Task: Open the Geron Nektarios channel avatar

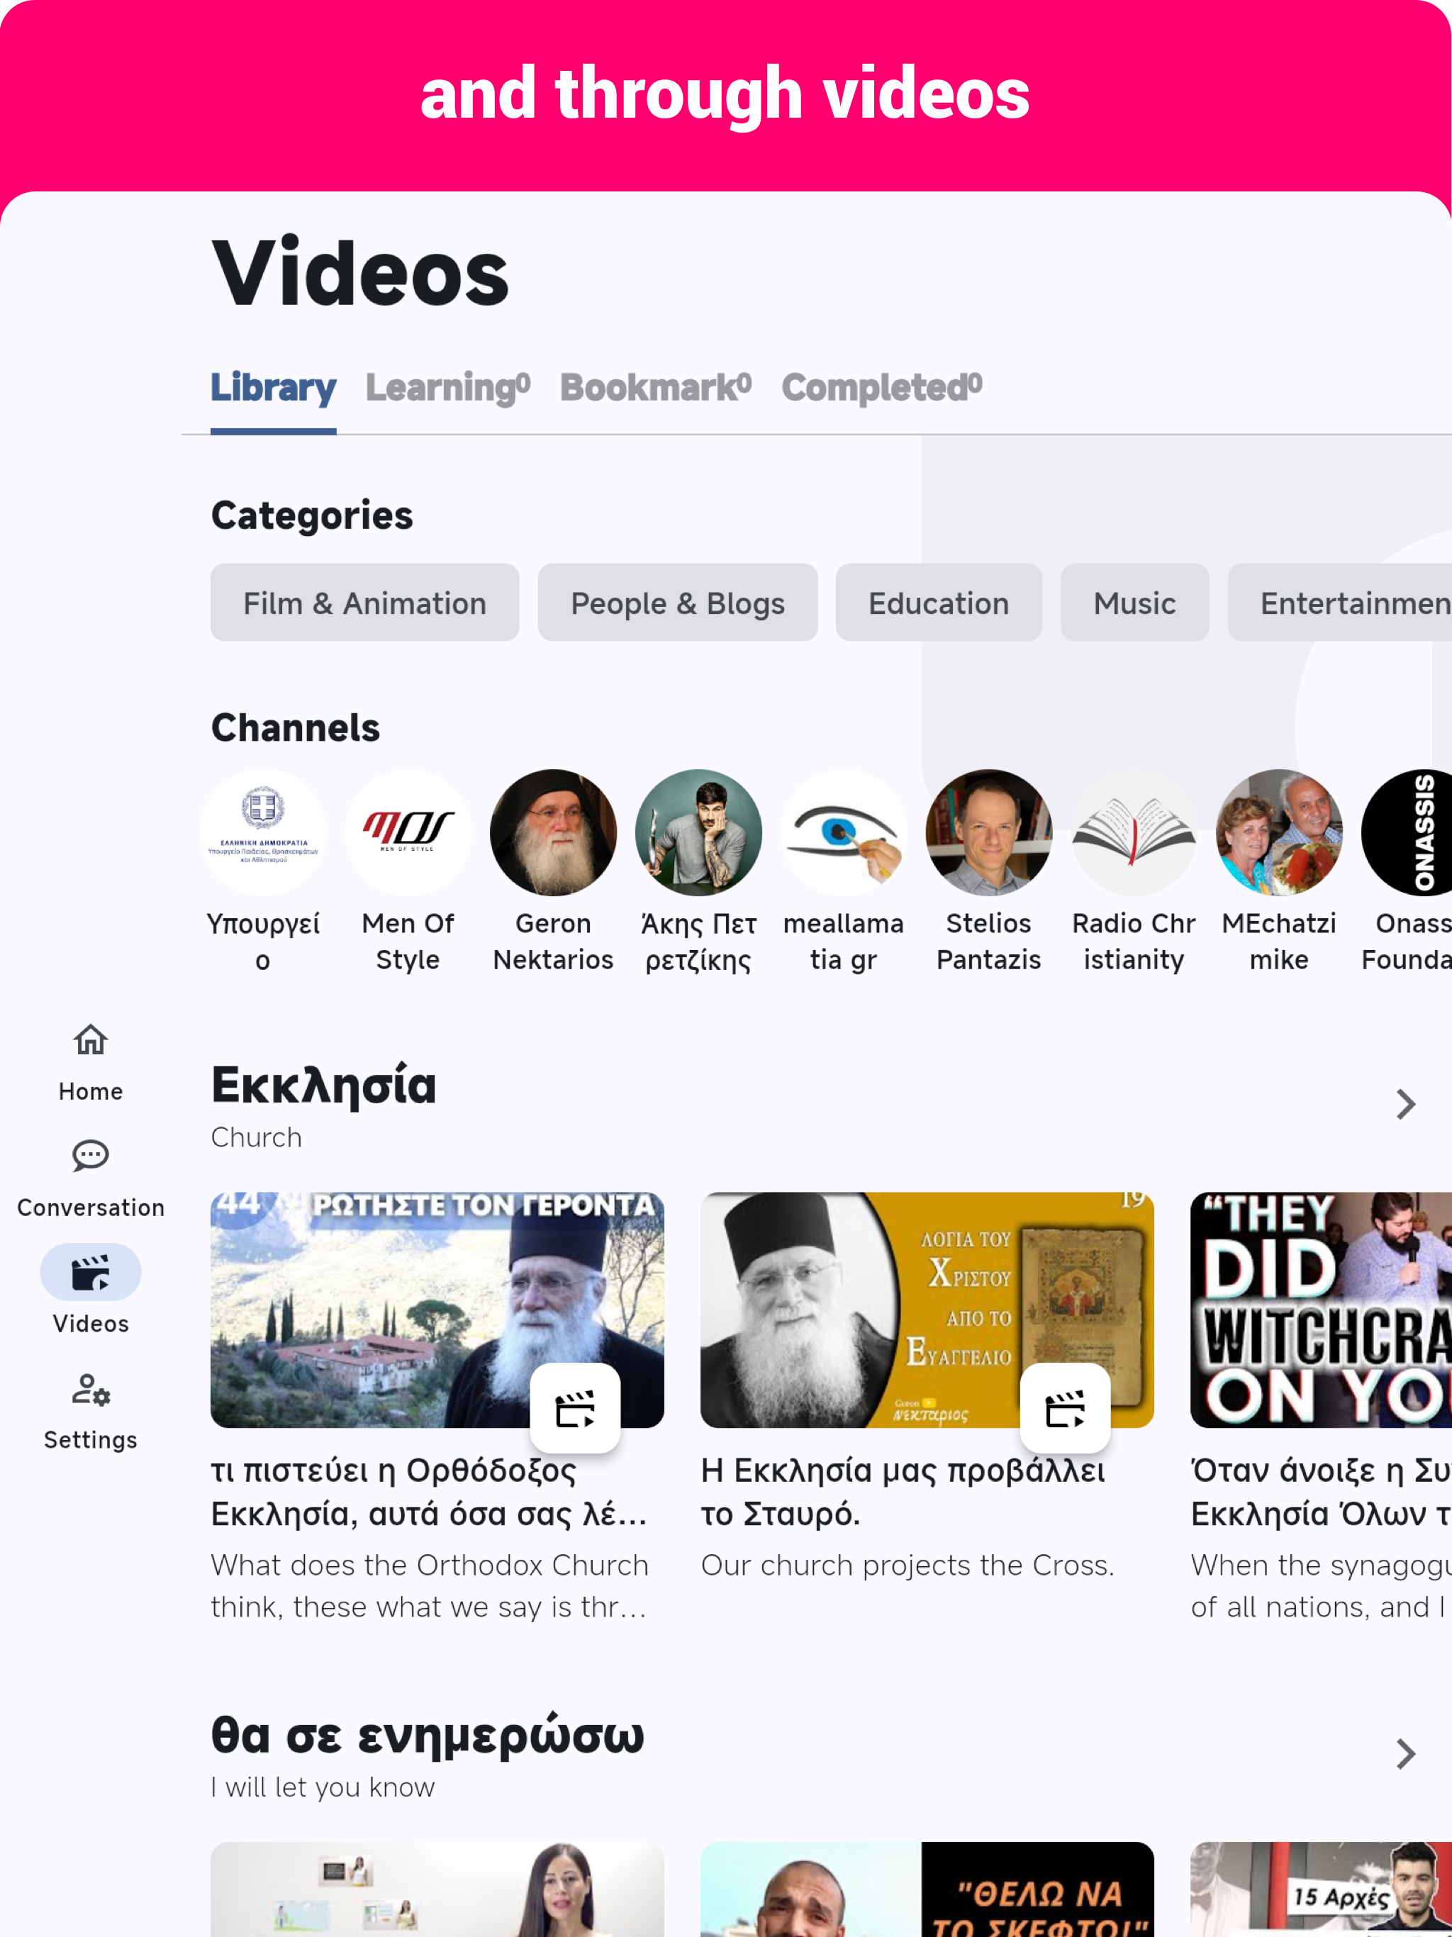Action: (x=554, y=832)
